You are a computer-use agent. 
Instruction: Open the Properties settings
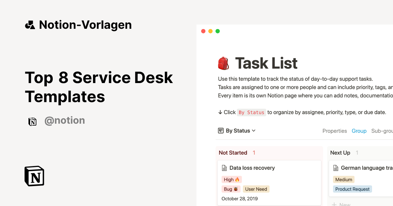pyautogui.click(x=334, y=130)
